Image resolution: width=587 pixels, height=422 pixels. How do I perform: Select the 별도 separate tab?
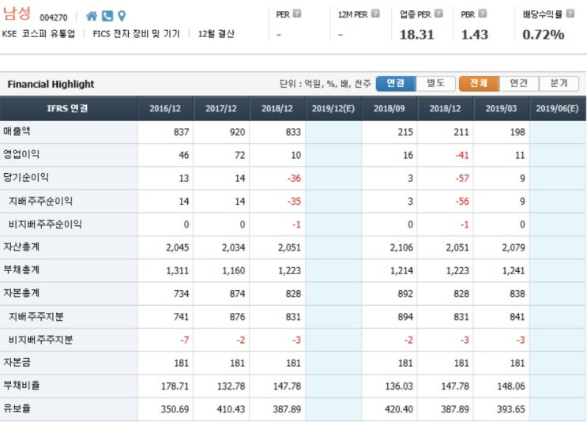coord(436,83)
